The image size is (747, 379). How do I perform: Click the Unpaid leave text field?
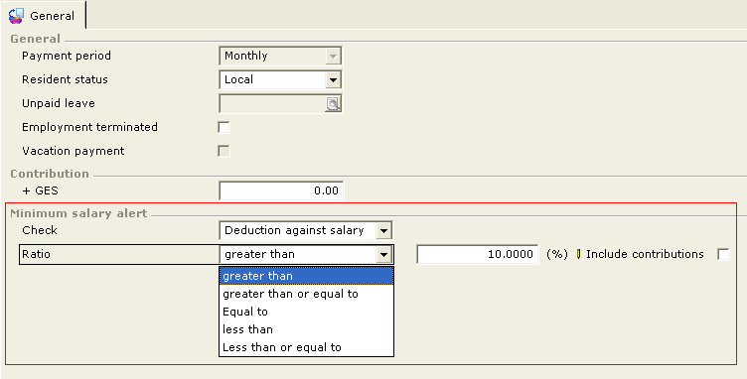click(x=272, y=103)
